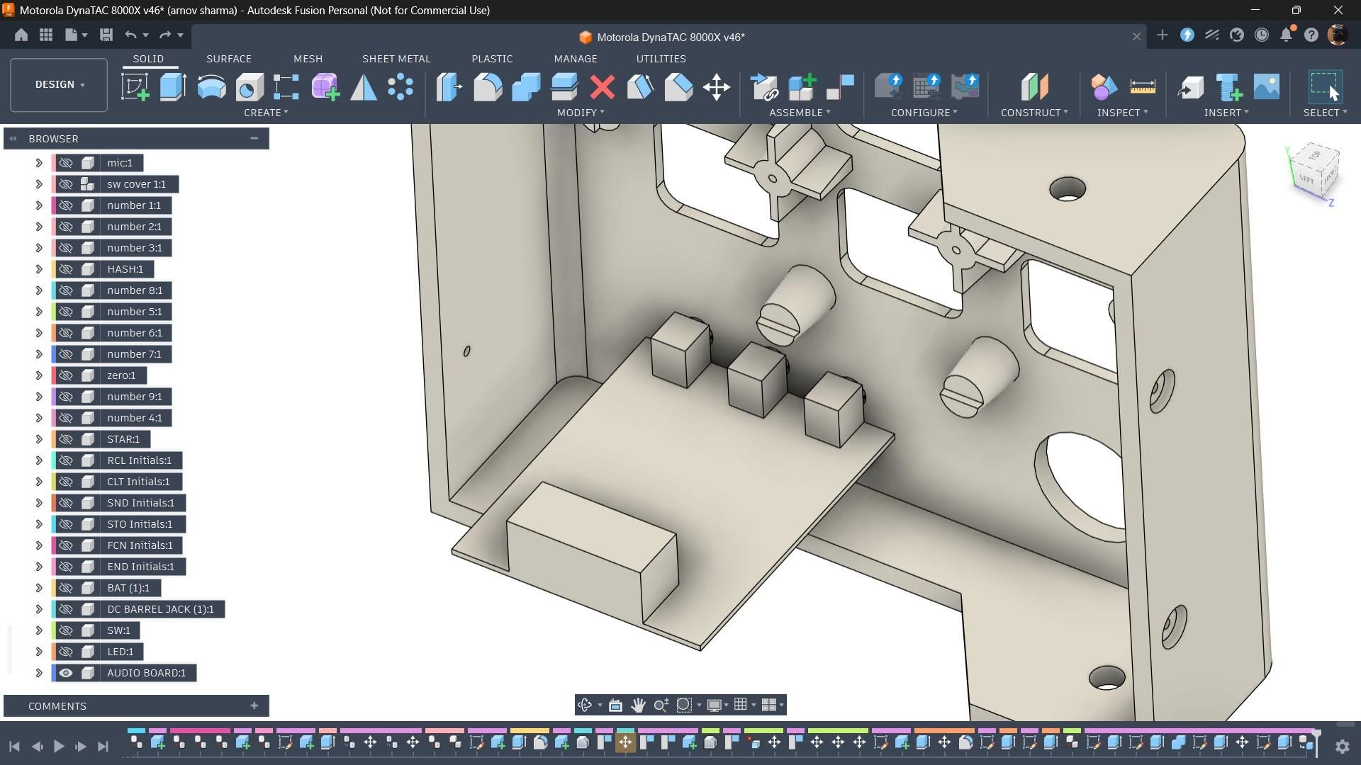Click the Save icon
Screen dimensions: 1361x765
pos(106,35)
